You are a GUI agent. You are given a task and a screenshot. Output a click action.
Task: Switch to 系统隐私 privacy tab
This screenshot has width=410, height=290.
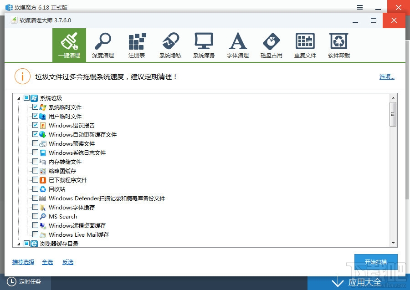[x=170, y=45]
